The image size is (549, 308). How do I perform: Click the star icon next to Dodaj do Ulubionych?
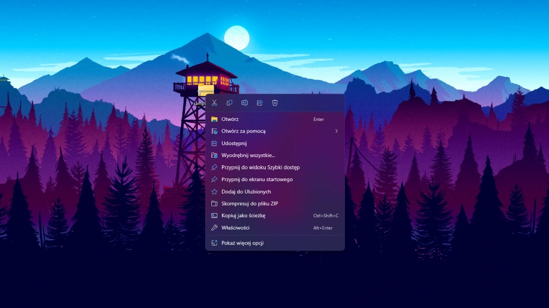coord(215,192)
